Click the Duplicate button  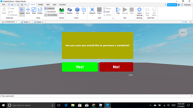tap(12, 15)
